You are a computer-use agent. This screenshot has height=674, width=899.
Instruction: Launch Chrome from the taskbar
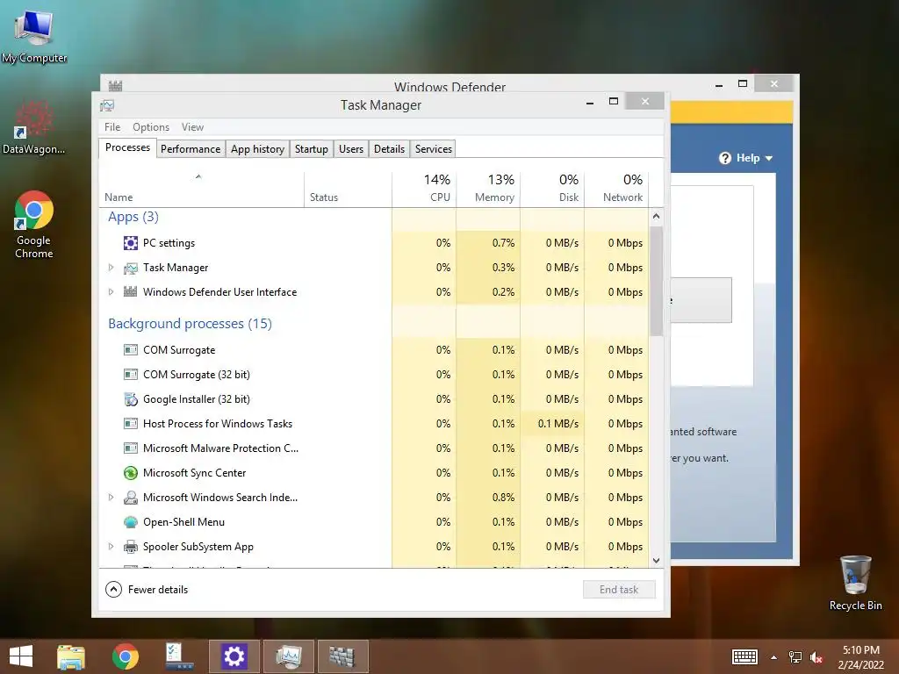(125, 656)
